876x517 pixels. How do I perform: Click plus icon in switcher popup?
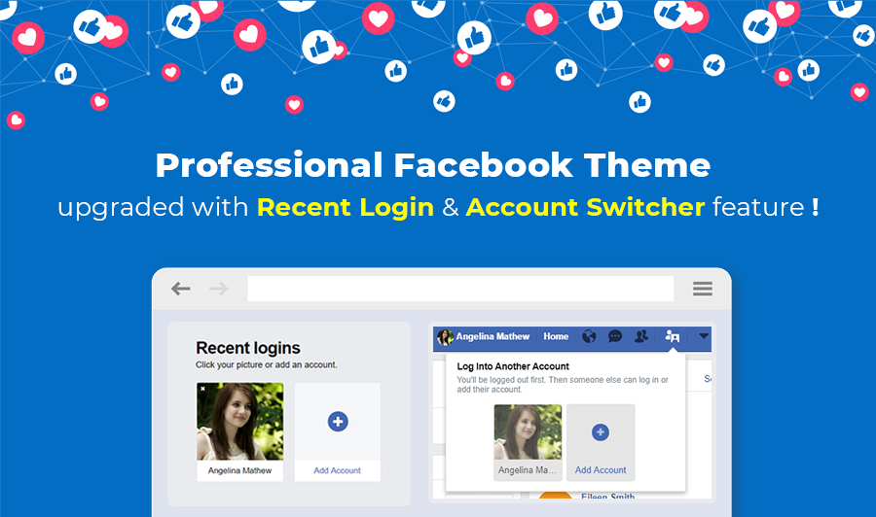[601, 432]
